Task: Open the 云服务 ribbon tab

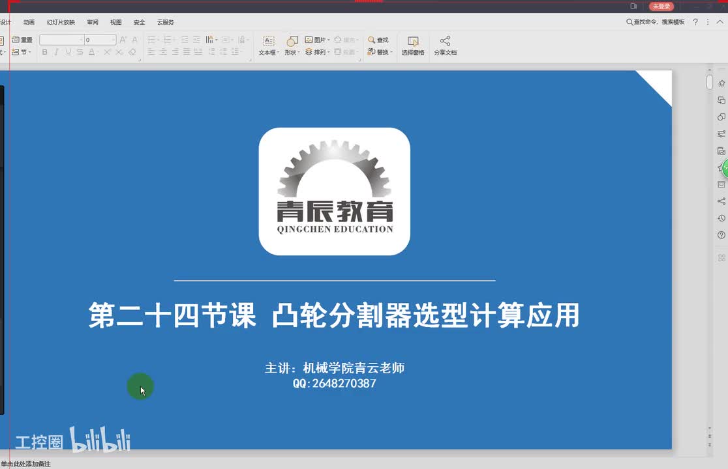Action: [165, 21]
